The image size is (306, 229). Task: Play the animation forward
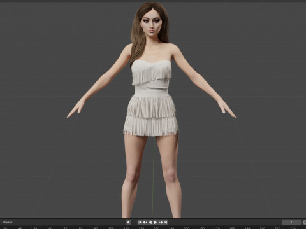[156, 222]
